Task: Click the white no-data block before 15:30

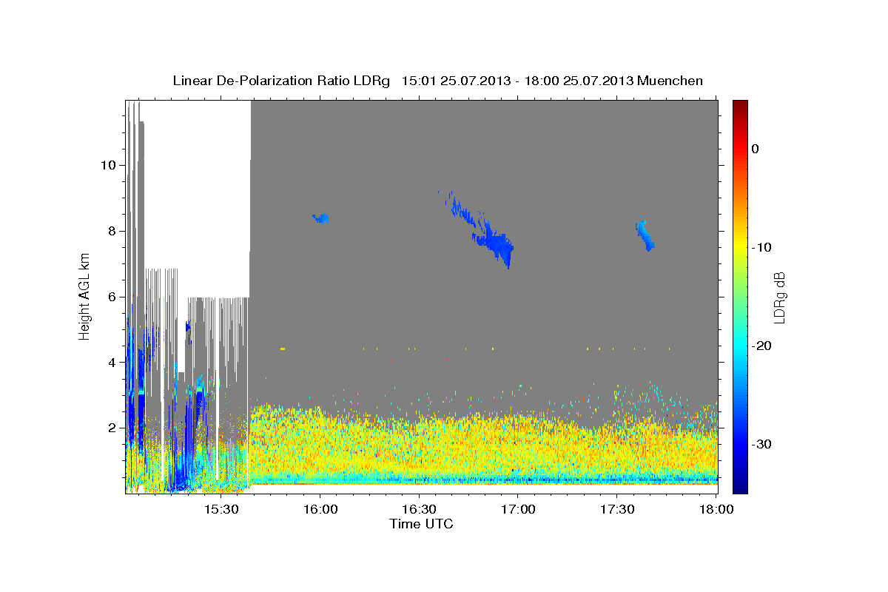Action: [196, 185]
